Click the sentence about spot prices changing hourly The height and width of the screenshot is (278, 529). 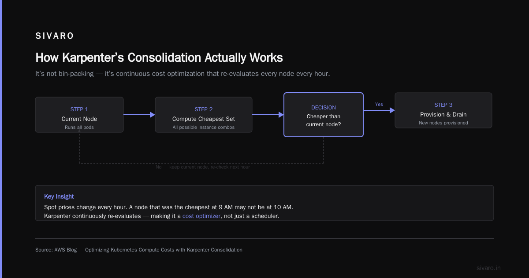click(168, 207)
